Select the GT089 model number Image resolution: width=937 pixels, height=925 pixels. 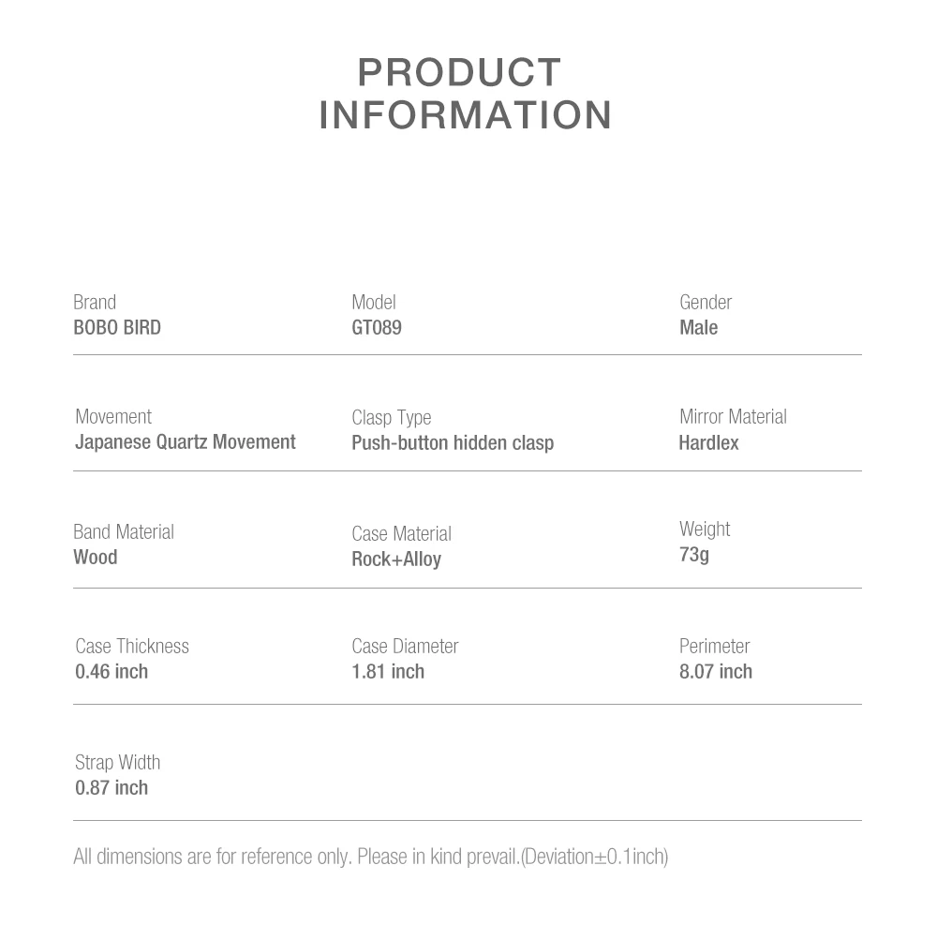(377, 328)
